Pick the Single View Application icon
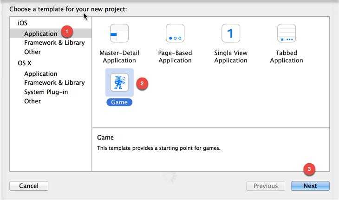339x200 pixels. pyautogui.click(x=231, y=33)
